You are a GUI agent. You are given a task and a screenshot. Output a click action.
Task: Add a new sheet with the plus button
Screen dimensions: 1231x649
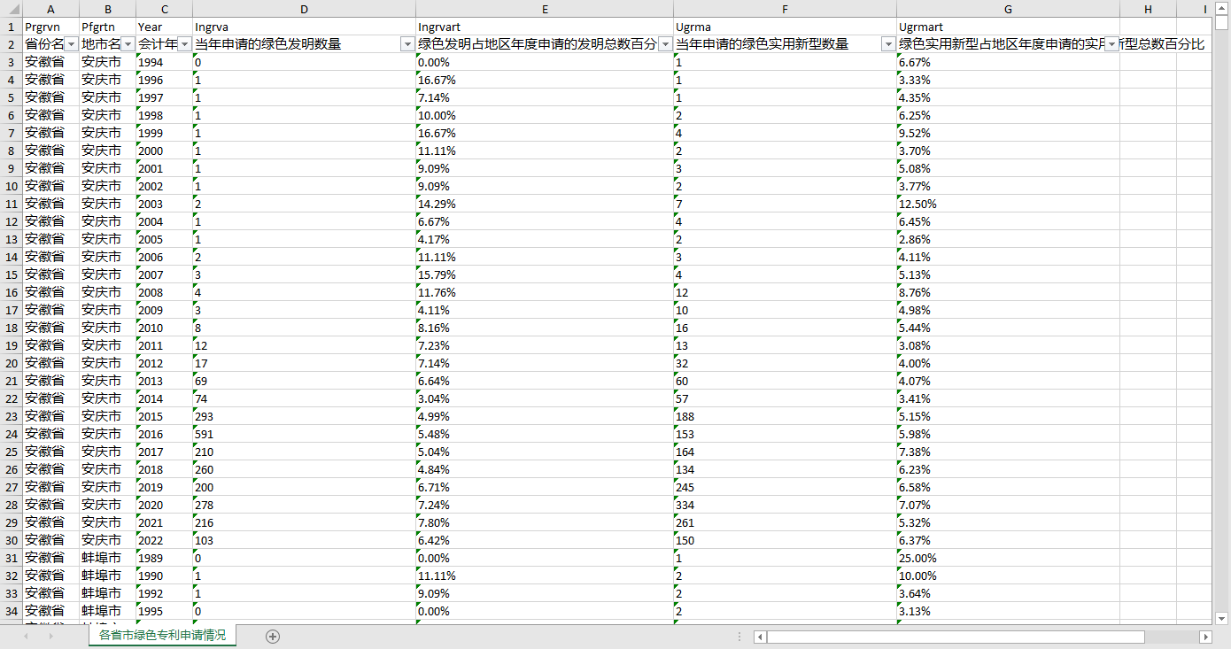tap(273, 636)
